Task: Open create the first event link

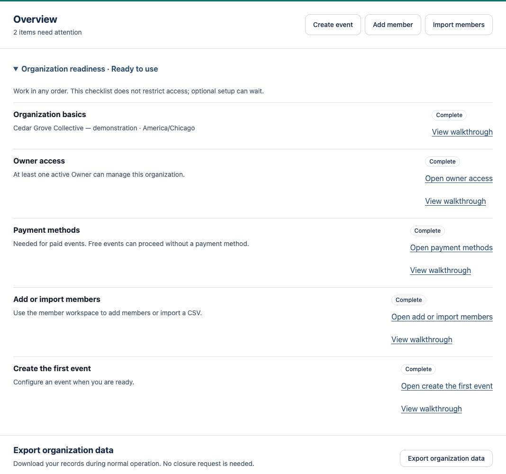Action: click(447, 386)
